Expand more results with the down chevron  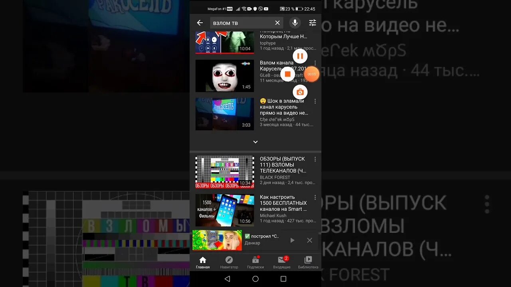[x=255, y=142]
